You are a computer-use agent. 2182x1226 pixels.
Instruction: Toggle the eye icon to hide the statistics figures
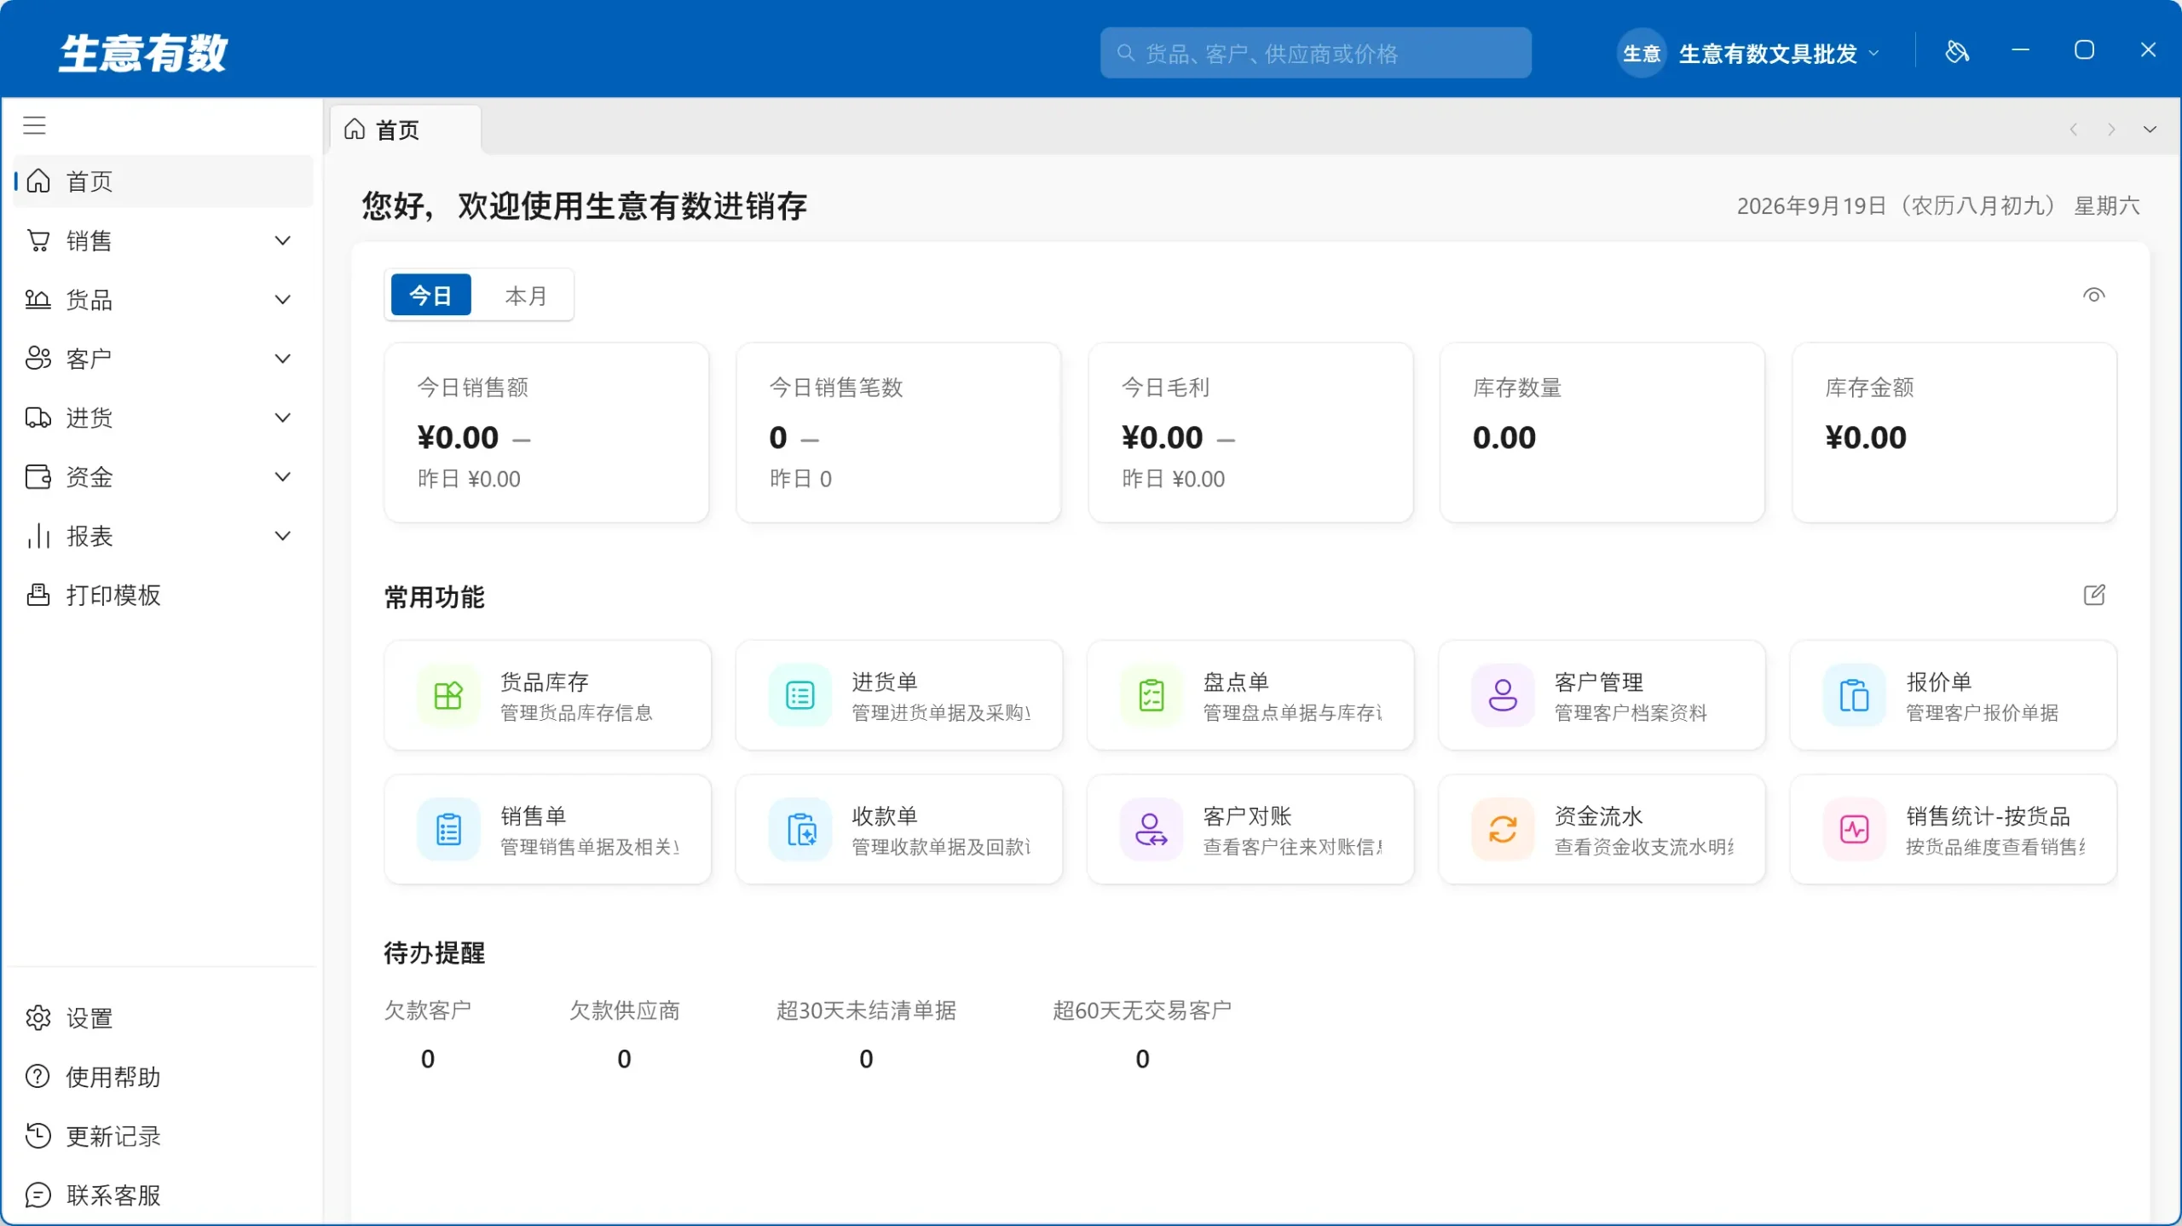pyautogui.click(x=2093, y=296)
